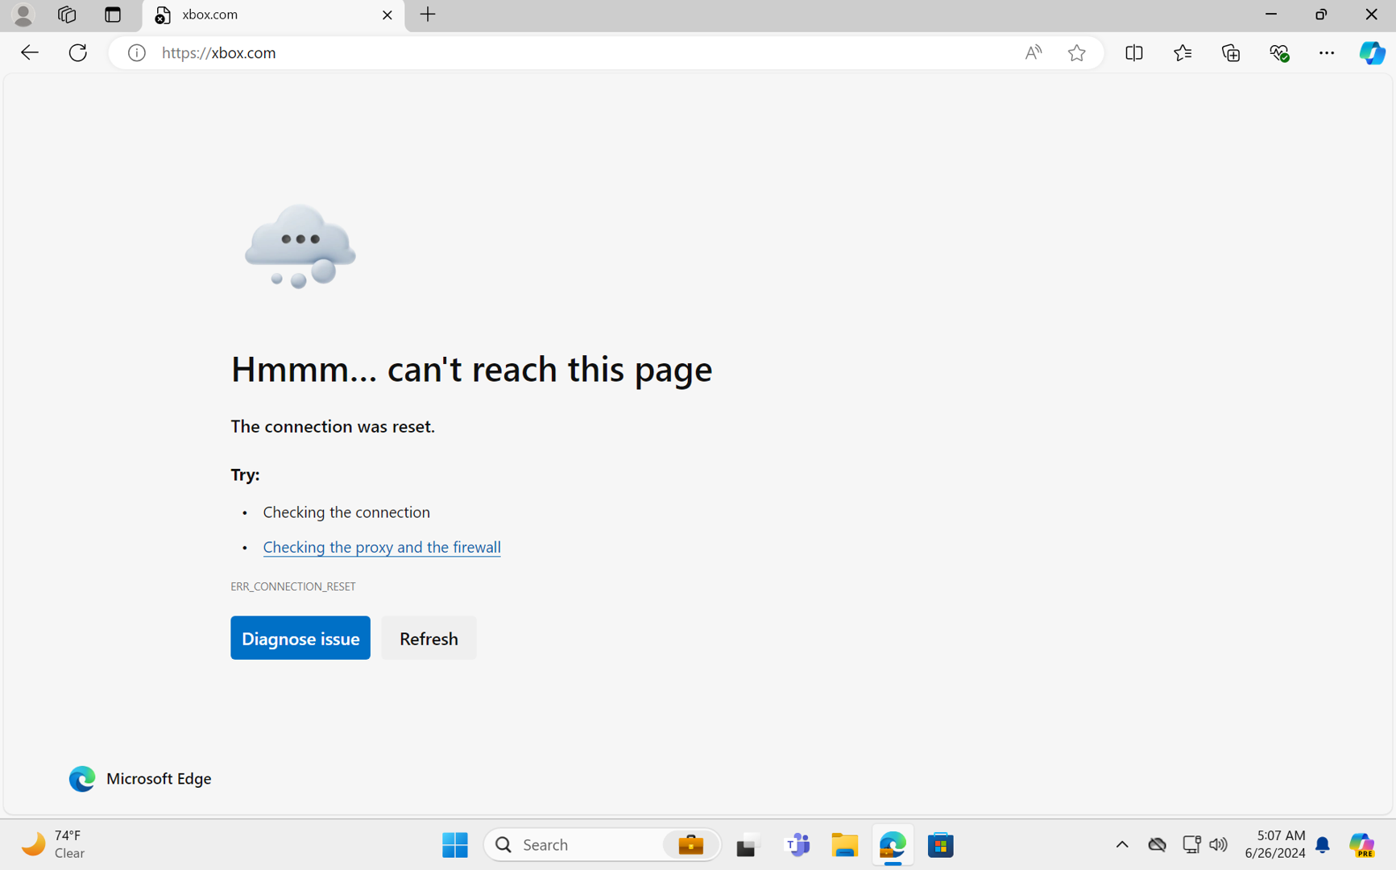
Task: Click the site information icon
Action: 136,52
